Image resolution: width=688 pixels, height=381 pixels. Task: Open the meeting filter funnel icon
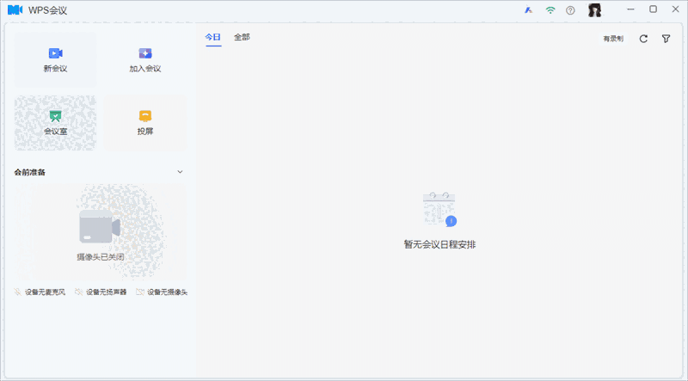pyautogui.click(x=666, y=39)
